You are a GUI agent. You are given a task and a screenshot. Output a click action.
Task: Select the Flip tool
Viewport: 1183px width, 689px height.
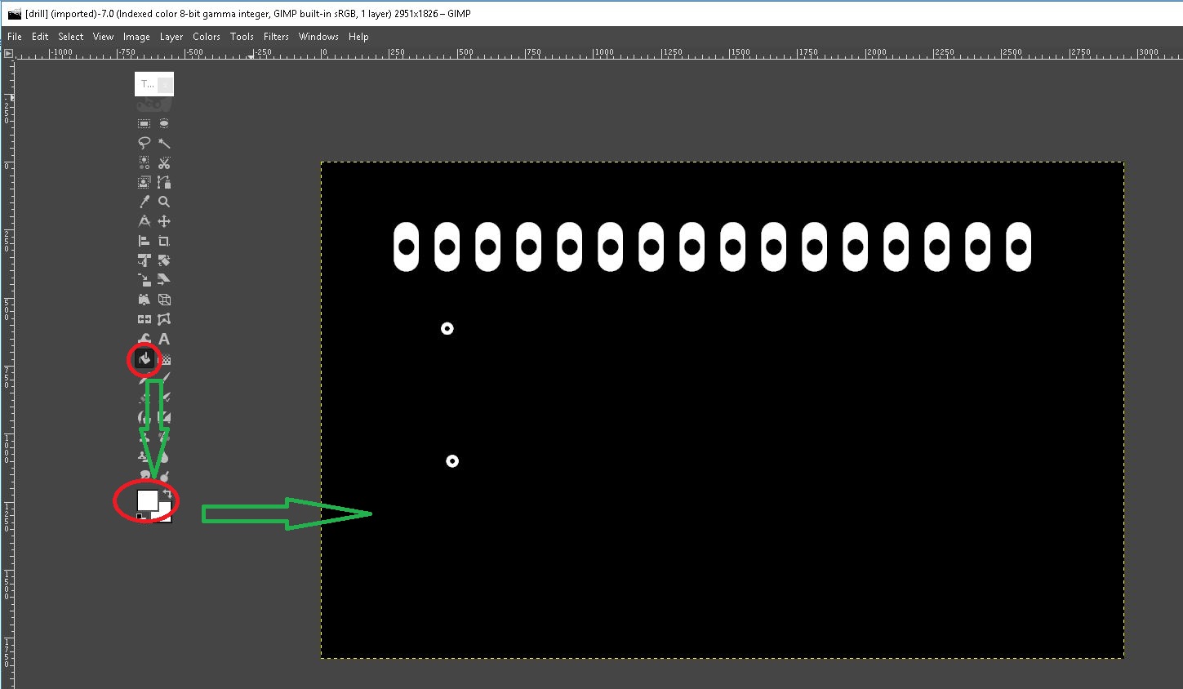coord(144,319)
